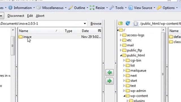
Task: Click the inove row date Nov 29
Action: (91, 37)
